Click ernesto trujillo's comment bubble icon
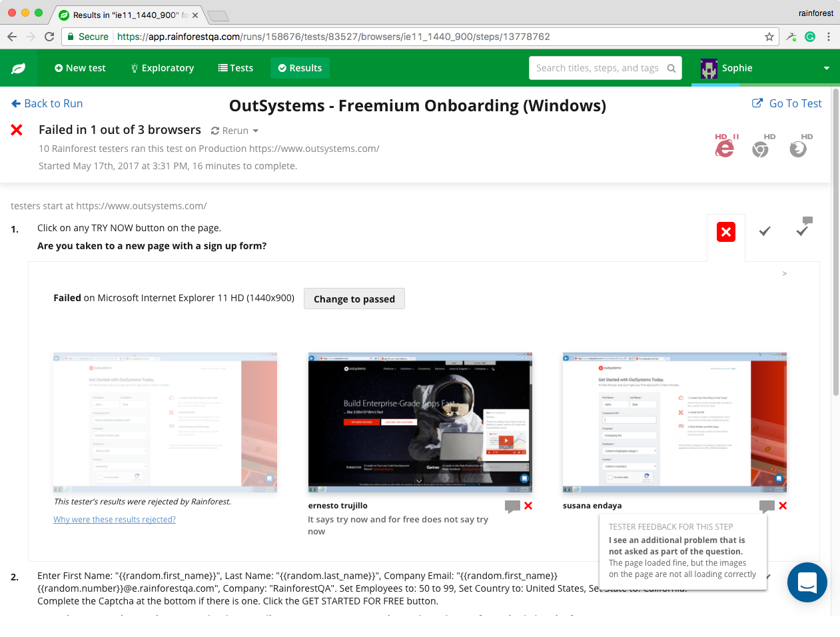This screenshot has width=840, height=637. pyautogui.click(x=512, y=506)
